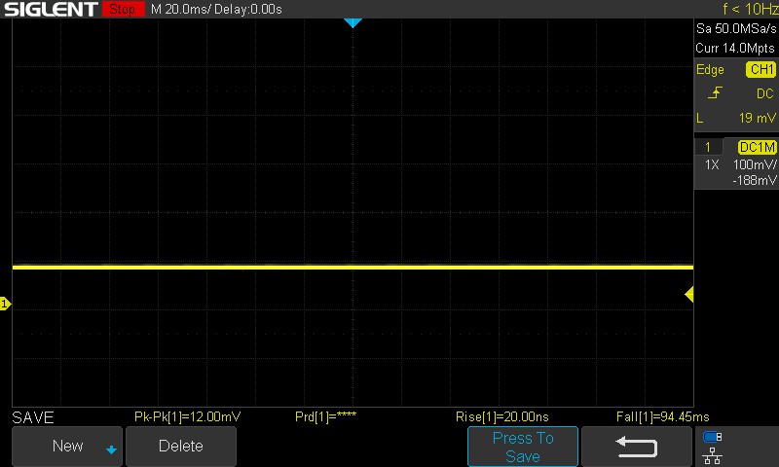Click the blue trigger position marker at top
This screenshot has width=779, height=467.
pos(352,22)
